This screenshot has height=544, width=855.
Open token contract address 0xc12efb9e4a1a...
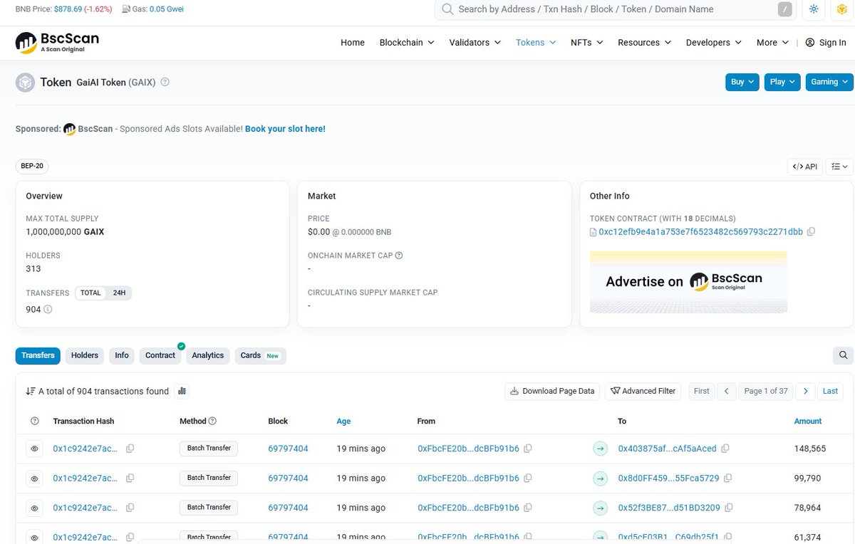click(x=701, y=232)
